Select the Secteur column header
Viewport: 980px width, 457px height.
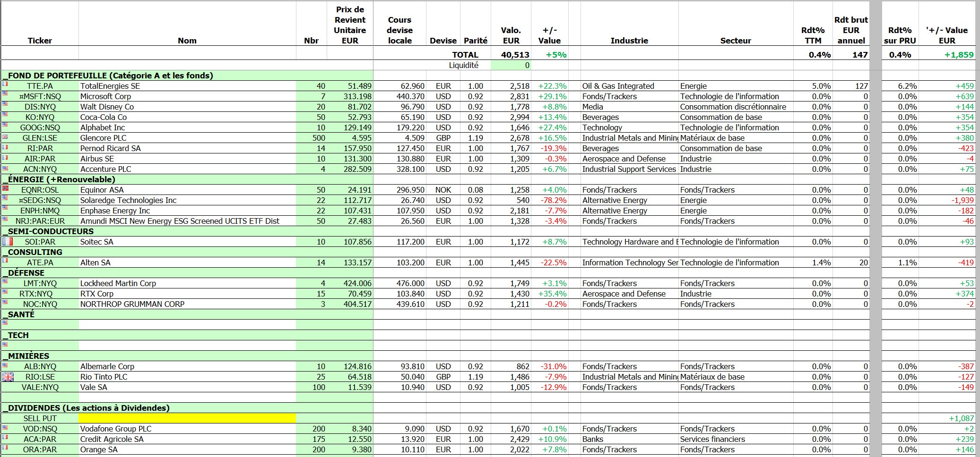[x=736, y=41]
